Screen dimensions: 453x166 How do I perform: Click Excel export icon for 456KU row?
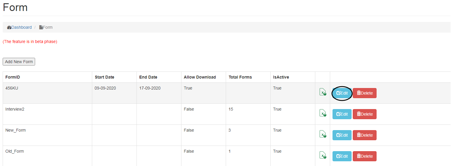(322, 92)
